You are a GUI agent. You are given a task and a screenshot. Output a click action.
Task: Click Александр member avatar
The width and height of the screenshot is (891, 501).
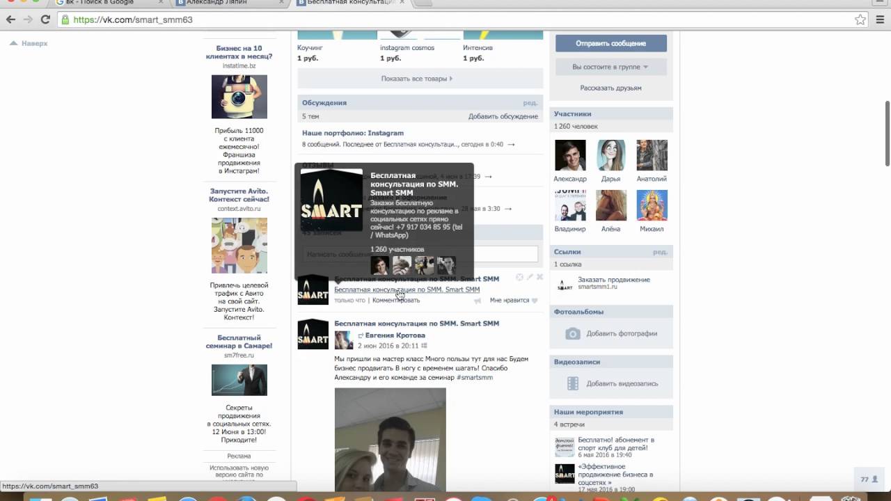point(570,155)
